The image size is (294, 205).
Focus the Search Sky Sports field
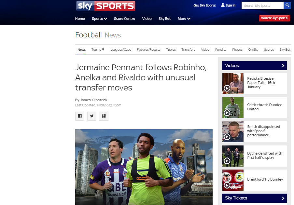tap(262, 6)
